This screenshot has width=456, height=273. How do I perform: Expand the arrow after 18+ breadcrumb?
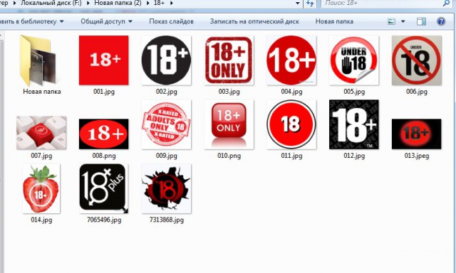171,4
